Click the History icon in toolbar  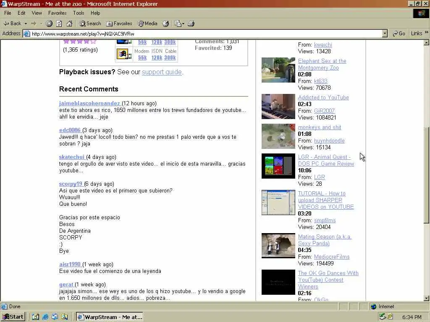click(x=165, y=23)
